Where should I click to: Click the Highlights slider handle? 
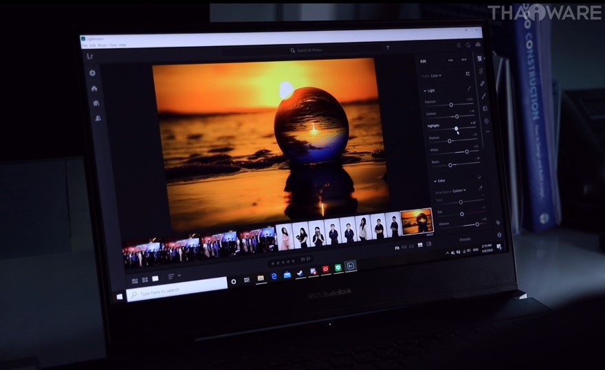pyautogui.click(x=456, y=129)
